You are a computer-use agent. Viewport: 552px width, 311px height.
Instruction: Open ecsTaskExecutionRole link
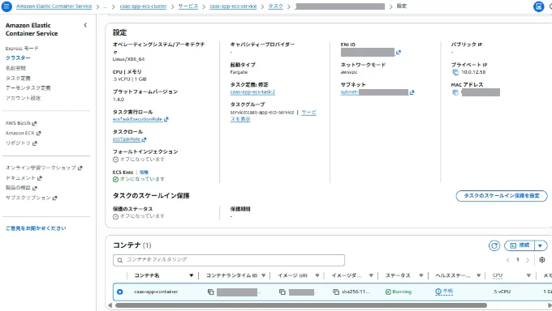pos(140,120)
